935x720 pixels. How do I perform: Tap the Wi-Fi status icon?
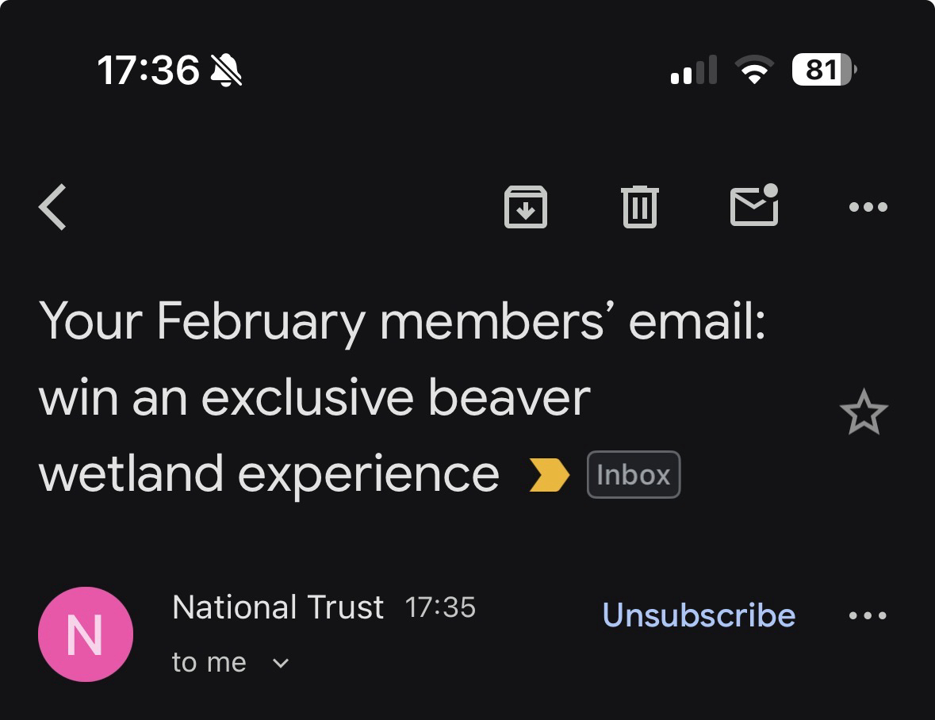(x=754, y=71)
